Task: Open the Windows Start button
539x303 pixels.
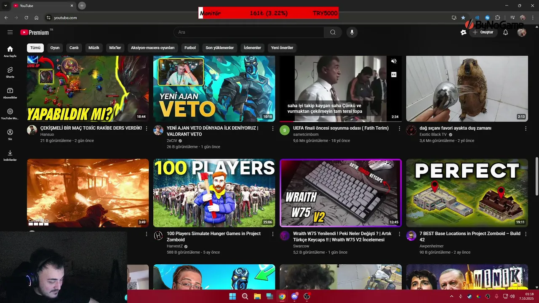Action: (232, 296)
